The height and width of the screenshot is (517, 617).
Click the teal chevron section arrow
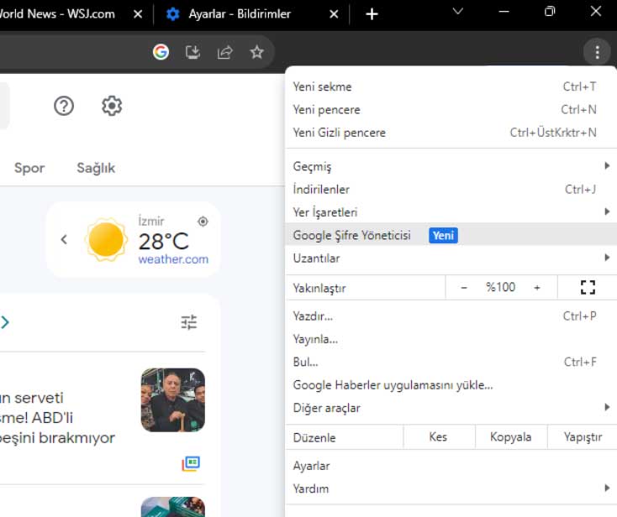[x=5, y=322]
